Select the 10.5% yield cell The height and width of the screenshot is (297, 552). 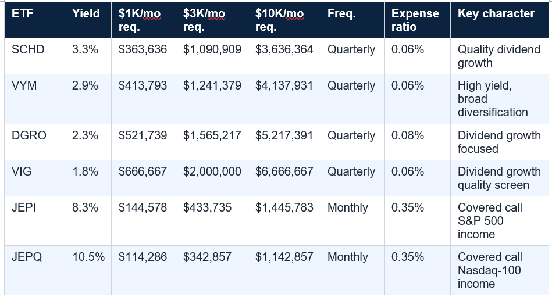88,270
